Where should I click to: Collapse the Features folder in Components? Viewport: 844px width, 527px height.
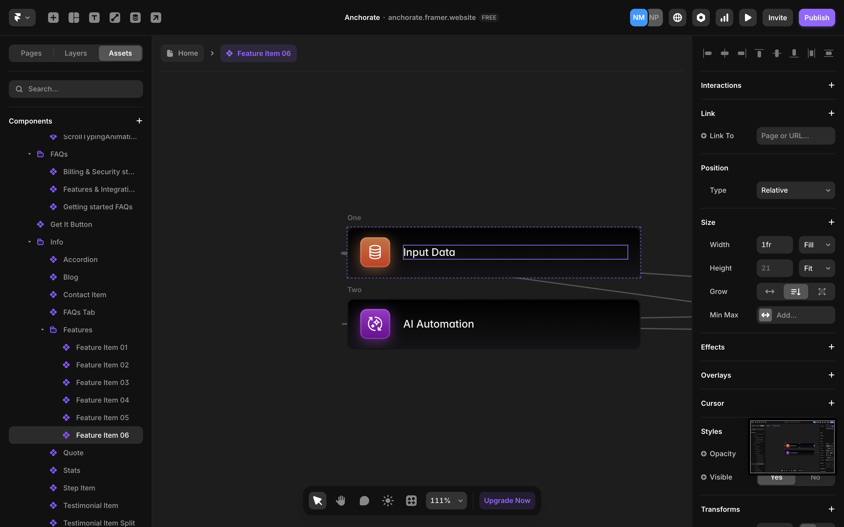coord(42,329)
